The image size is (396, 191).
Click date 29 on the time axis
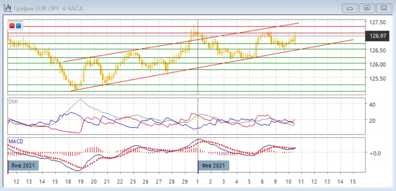point(185,181)
